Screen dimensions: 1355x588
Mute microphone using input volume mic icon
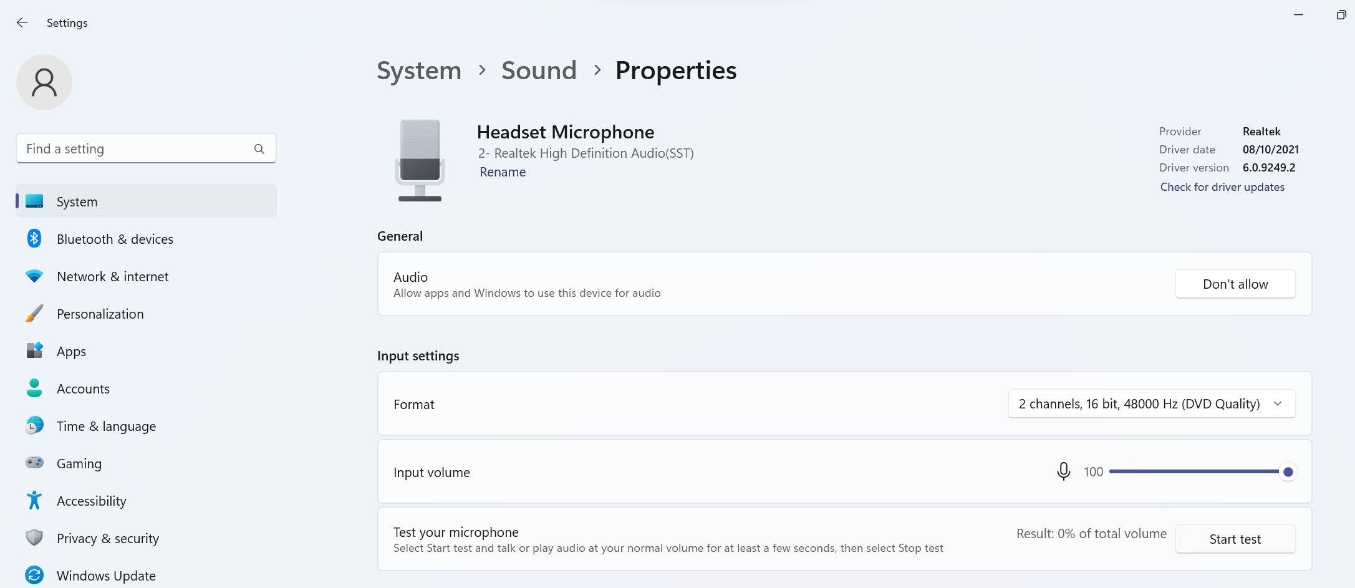1064,471
